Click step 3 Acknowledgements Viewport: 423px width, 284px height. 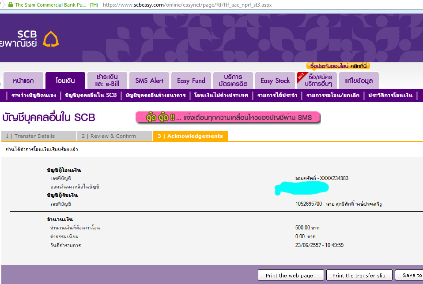[x=190, y=136]
